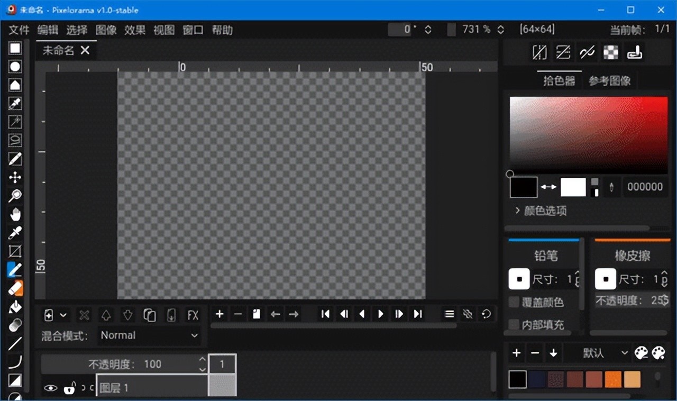Click the add frame plus button in the timeline

click(x=219, y=314)
